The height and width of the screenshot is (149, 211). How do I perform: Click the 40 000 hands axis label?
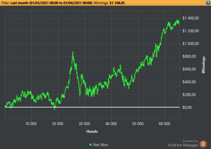tap(111, 124)
